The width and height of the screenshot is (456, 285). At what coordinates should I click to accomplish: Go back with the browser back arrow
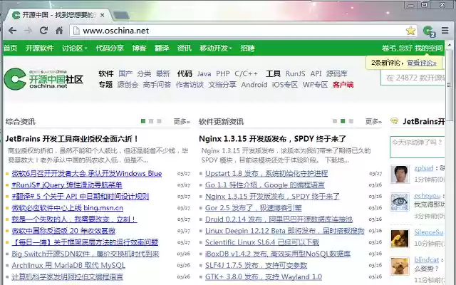point(12,30)
